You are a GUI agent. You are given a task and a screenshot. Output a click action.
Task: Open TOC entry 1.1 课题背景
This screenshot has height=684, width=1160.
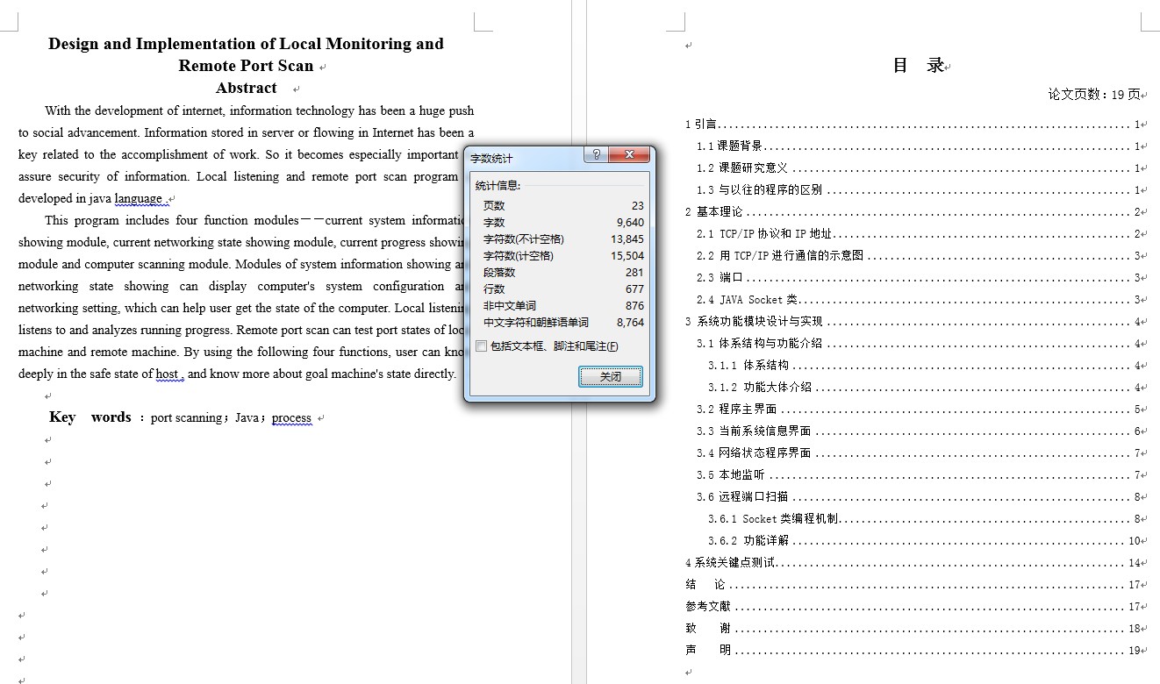(x=919, y=146)
